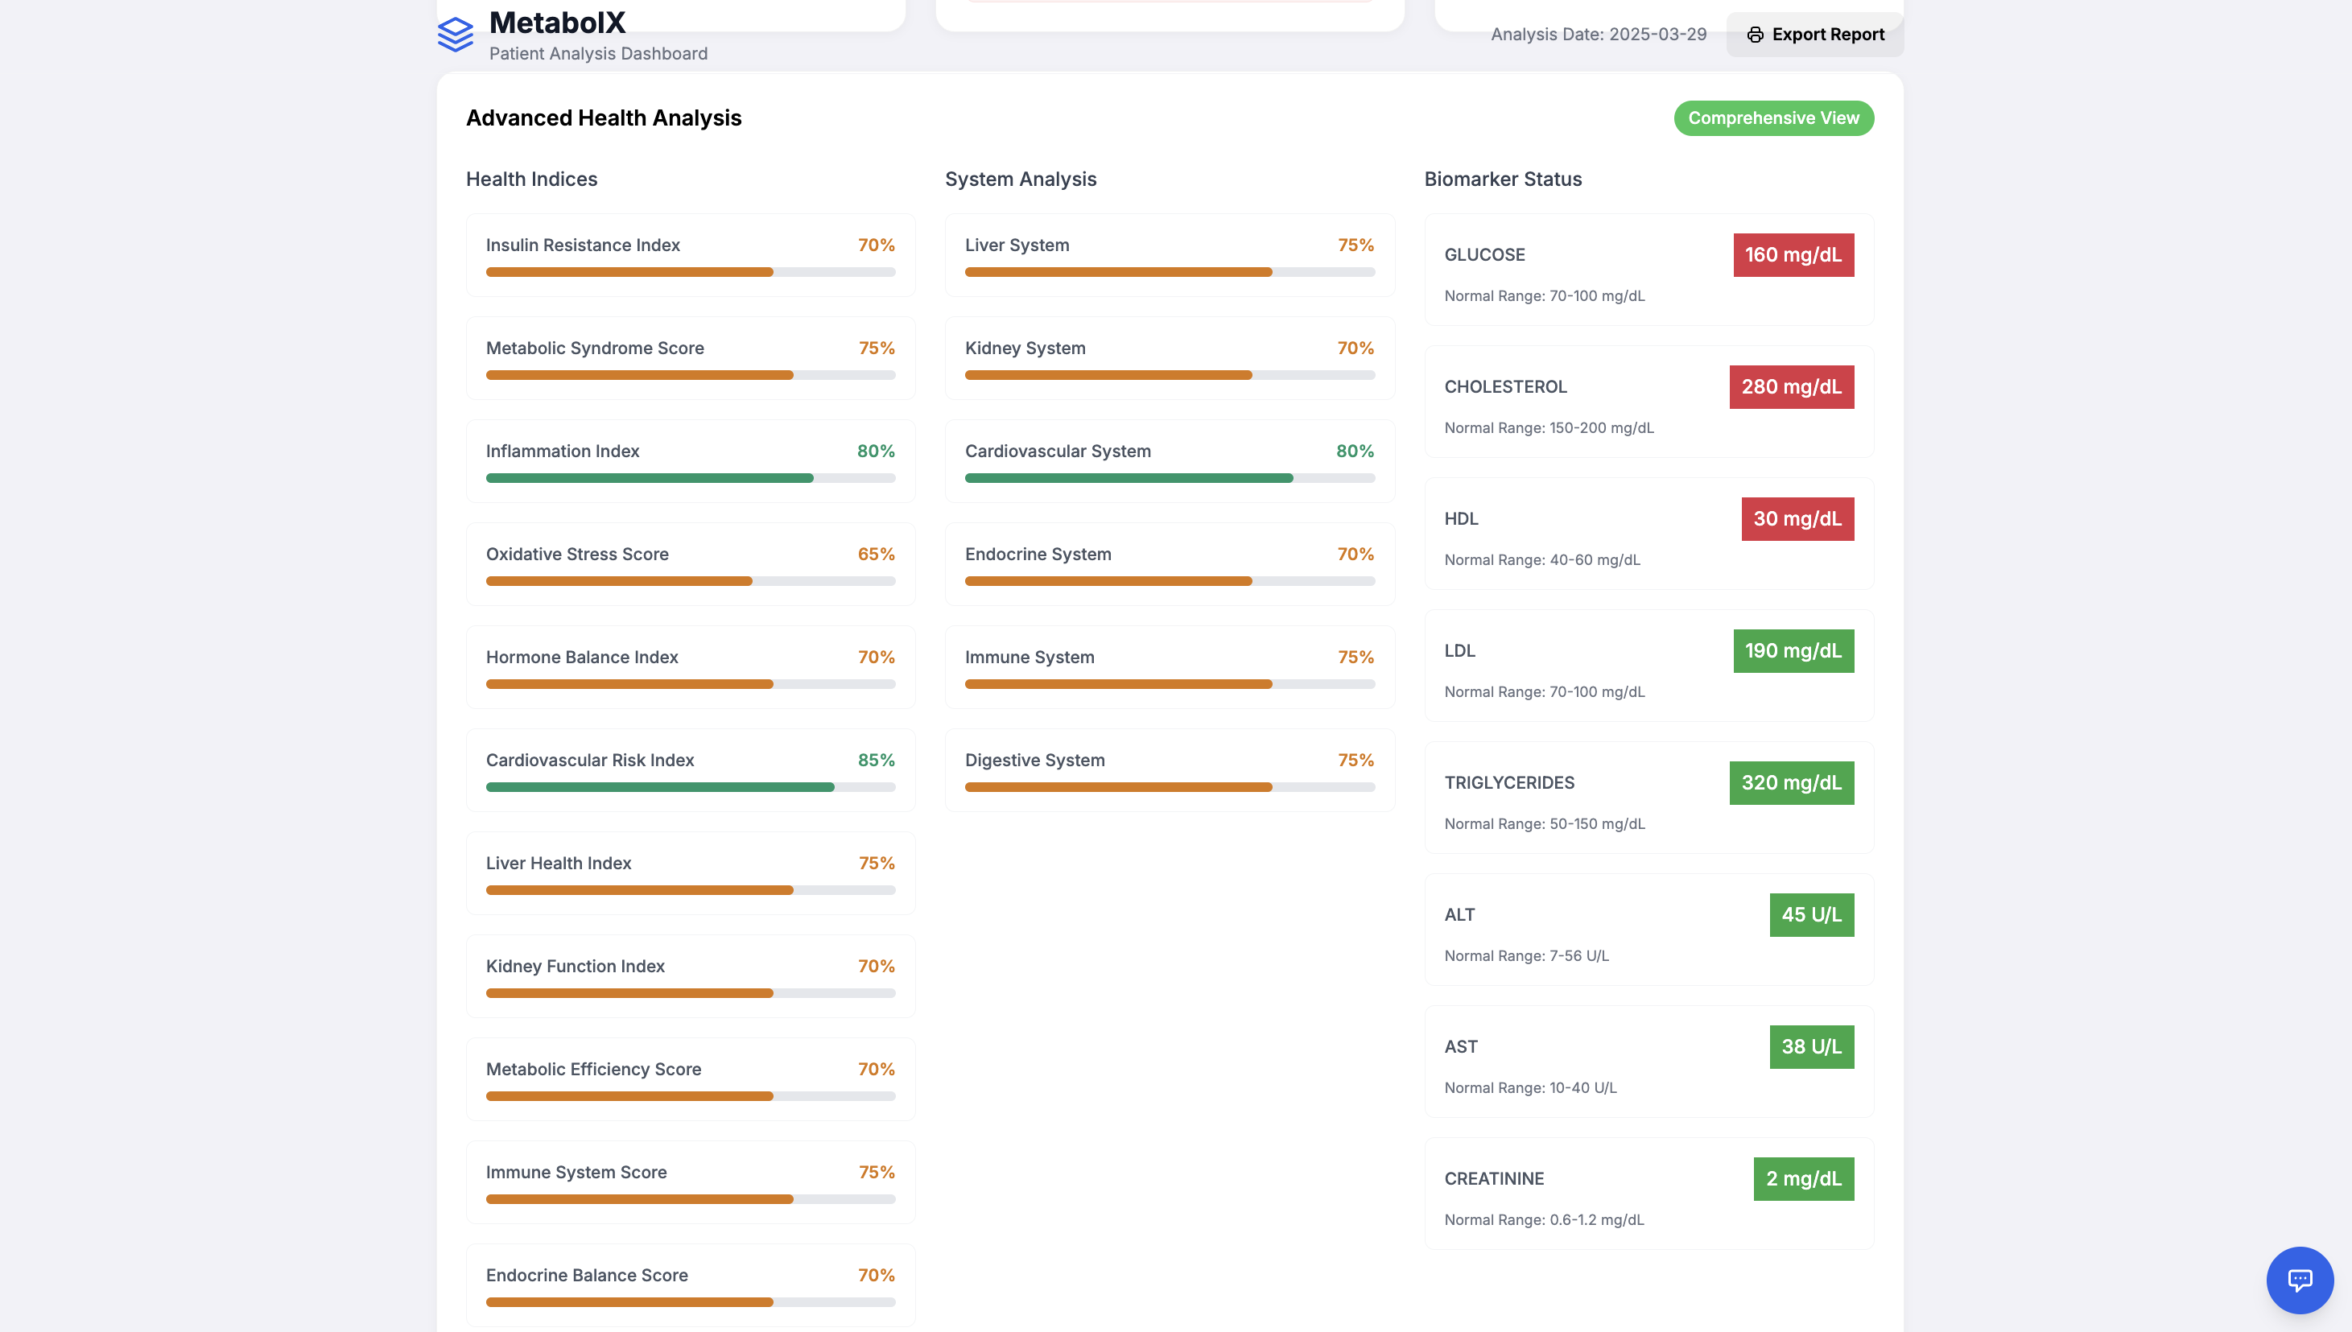Click the 30 mg/dL HDL value badge
The height and width of the screenshot is (1332, 2352).
click(x=1797, y=518)
